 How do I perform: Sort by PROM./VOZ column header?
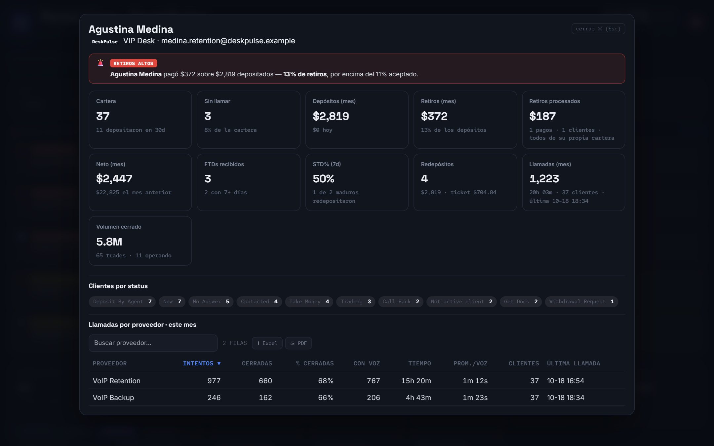pyautogui.click(x=470, y=363)
